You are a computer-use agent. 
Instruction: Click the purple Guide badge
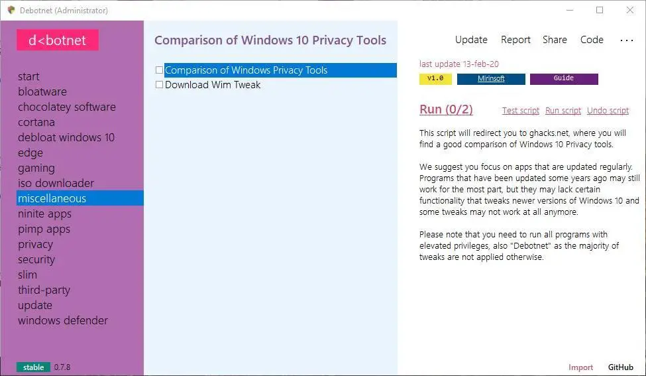[x=564, y=79]
